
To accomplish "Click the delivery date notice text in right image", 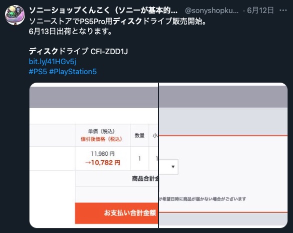I will [x=202, y=199].
